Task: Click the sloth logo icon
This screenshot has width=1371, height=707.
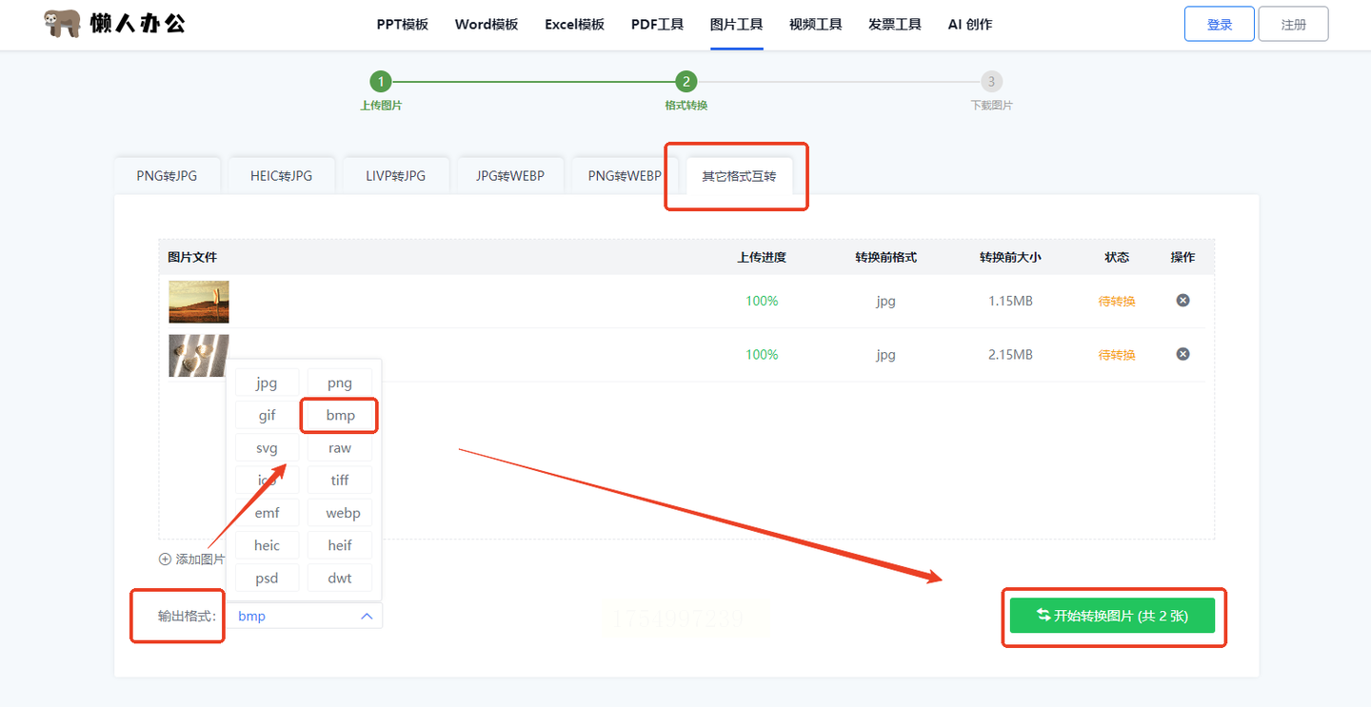Action: [x=63, y=24]
